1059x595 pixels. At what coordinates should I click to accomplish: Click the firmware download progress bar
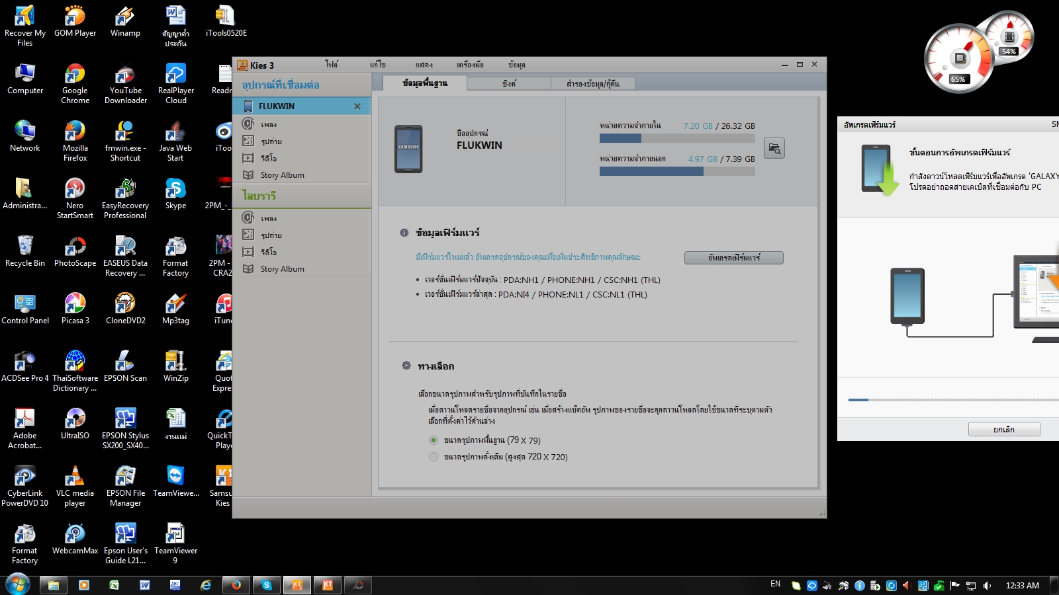tap(953, 400)
